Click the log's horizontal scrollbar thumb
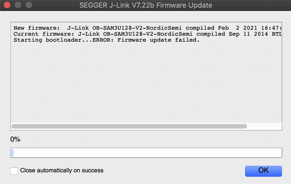The height and width of the screenshot is (184, 291). (x=129, y=126)
